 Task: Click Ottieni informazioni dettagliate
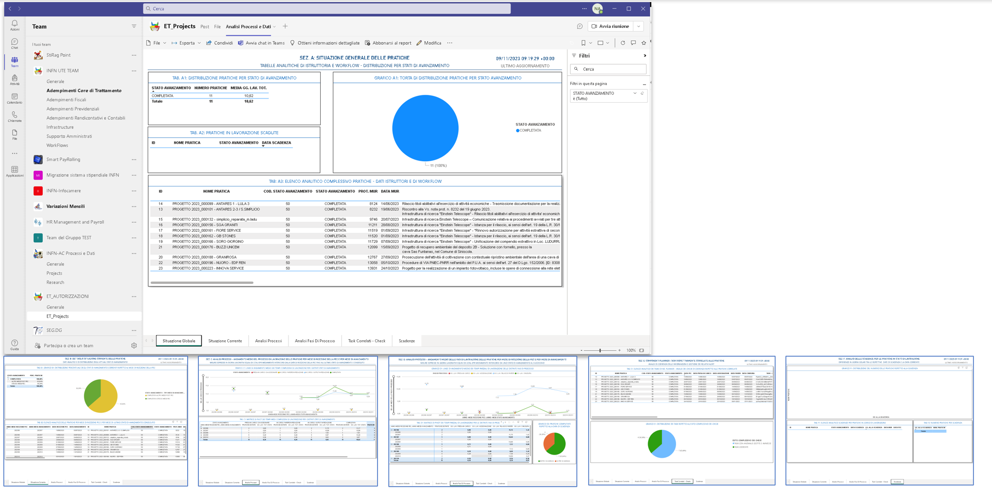(325, 43)
